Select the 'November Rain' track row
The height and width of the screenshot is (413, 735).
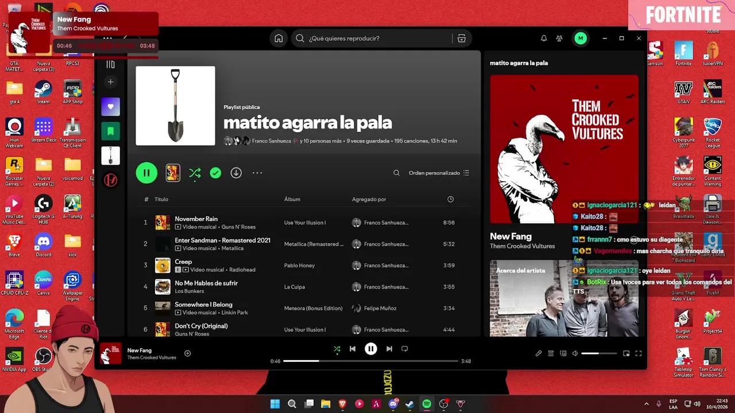[x=304, y=223]
